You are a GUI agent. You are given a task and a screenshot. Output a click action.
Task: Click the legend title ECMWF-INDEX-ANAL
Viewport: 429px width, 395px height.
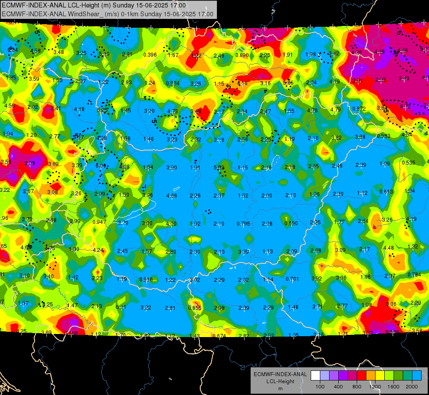pyautogui.click(x=280, y=374)
